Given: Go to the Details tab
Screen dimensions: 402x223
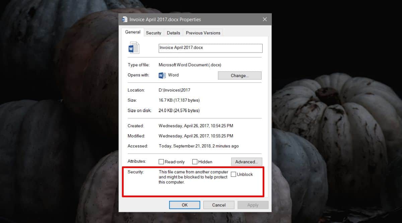Looking at the screenshot, I should coord(174,33).
